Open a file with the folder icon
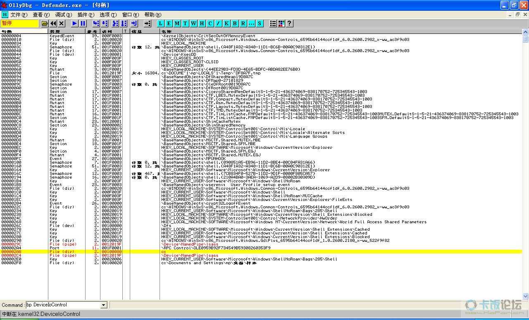This screenshot has height=320, width=529. (45, 24)
